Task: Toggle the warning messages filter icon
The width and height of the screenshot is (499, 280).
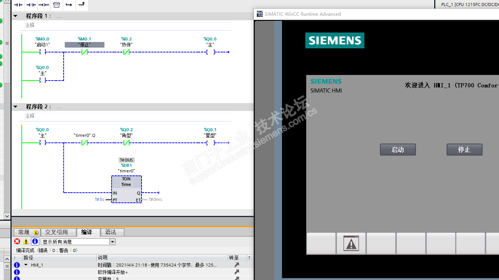Action: pos(26,241)
